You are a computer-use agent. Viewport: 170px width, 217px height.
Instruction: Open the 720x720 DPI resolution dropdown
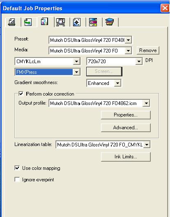pyautogui.click(x=139, y=62)
